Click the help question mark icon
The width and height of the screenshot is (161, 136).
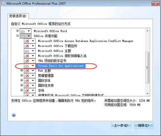point(14,115)
